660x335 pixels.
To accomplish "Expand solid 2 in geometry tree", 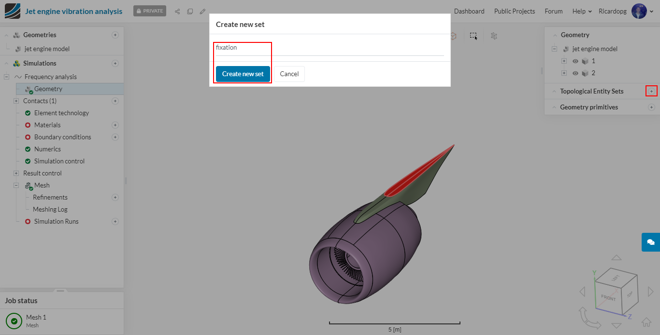I will click(564, 73).
